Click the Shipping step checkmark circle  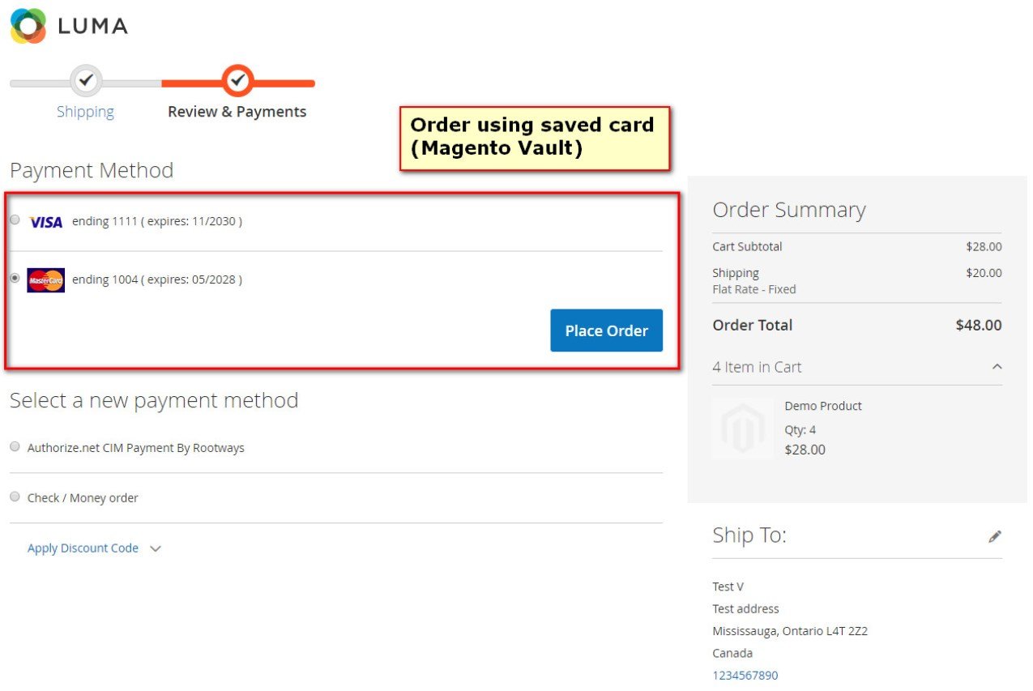click(x=87, y=80)
